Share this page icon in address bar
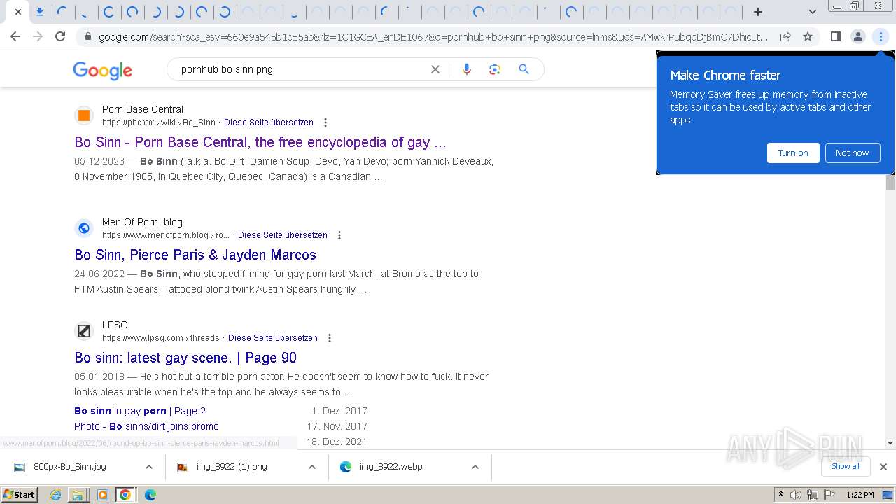The width and height of the screenshot is (896, 504). coord(785,36)
